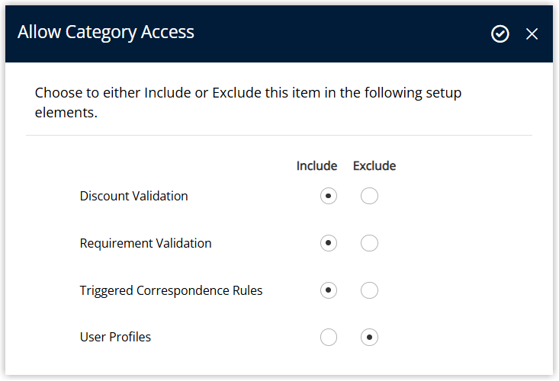The width and height of the screenshot is (559, 381).
Task: Click the Exclude column header
Action: point(374,166)
